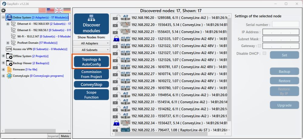Viewport: 303px width, 139px height.
Task: Click the Online System network icon
Action: tap(9, 17)
